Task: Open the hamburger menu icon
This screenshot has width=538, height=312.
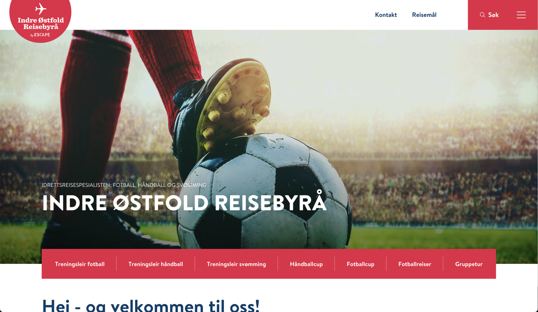Action: (521, 15)
